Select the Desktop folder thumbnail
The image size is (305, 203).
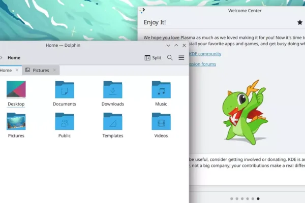click(x=16, y=90)
